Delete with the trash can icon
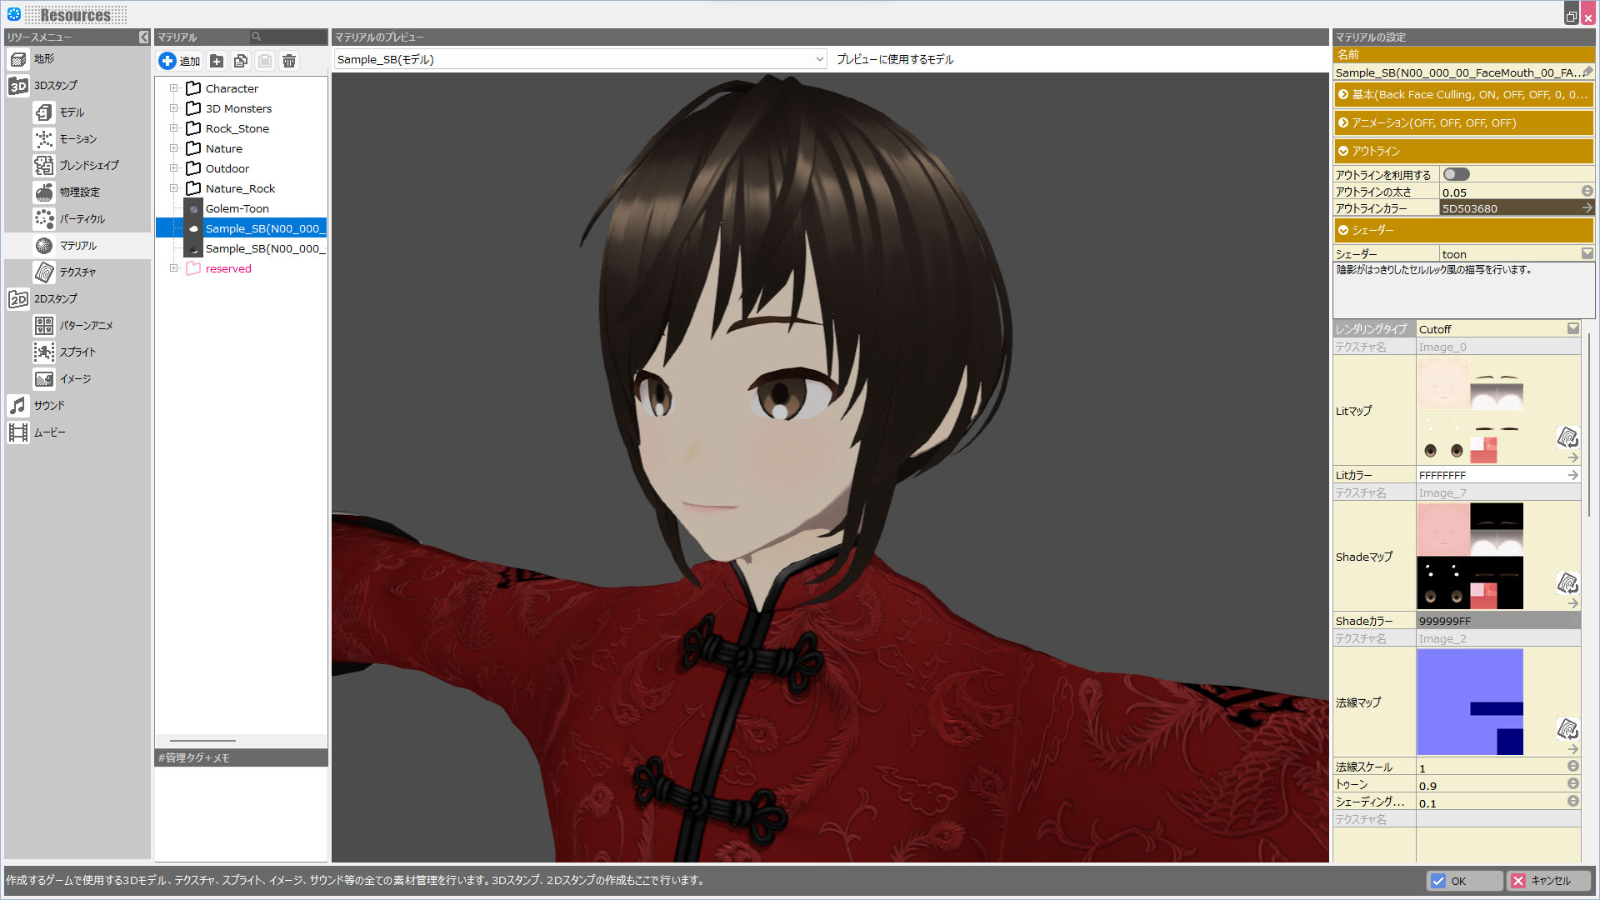The width and height of the screenshot is (1600, 900). coord(289,61)
